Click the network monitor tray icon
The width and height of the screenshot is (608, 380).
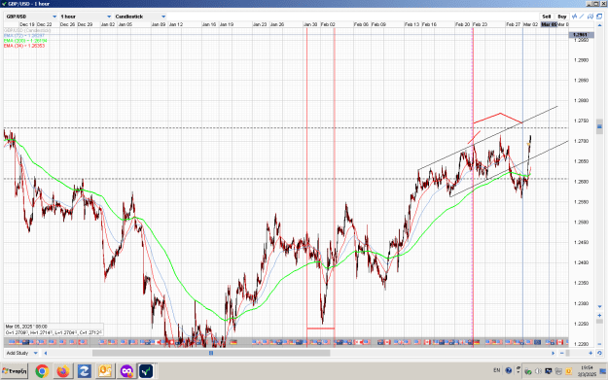(x=549, y=371)
